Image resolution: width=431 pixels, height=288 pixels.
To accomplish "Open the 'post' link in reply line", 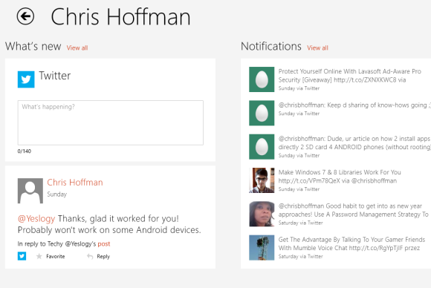I will 104,243.
